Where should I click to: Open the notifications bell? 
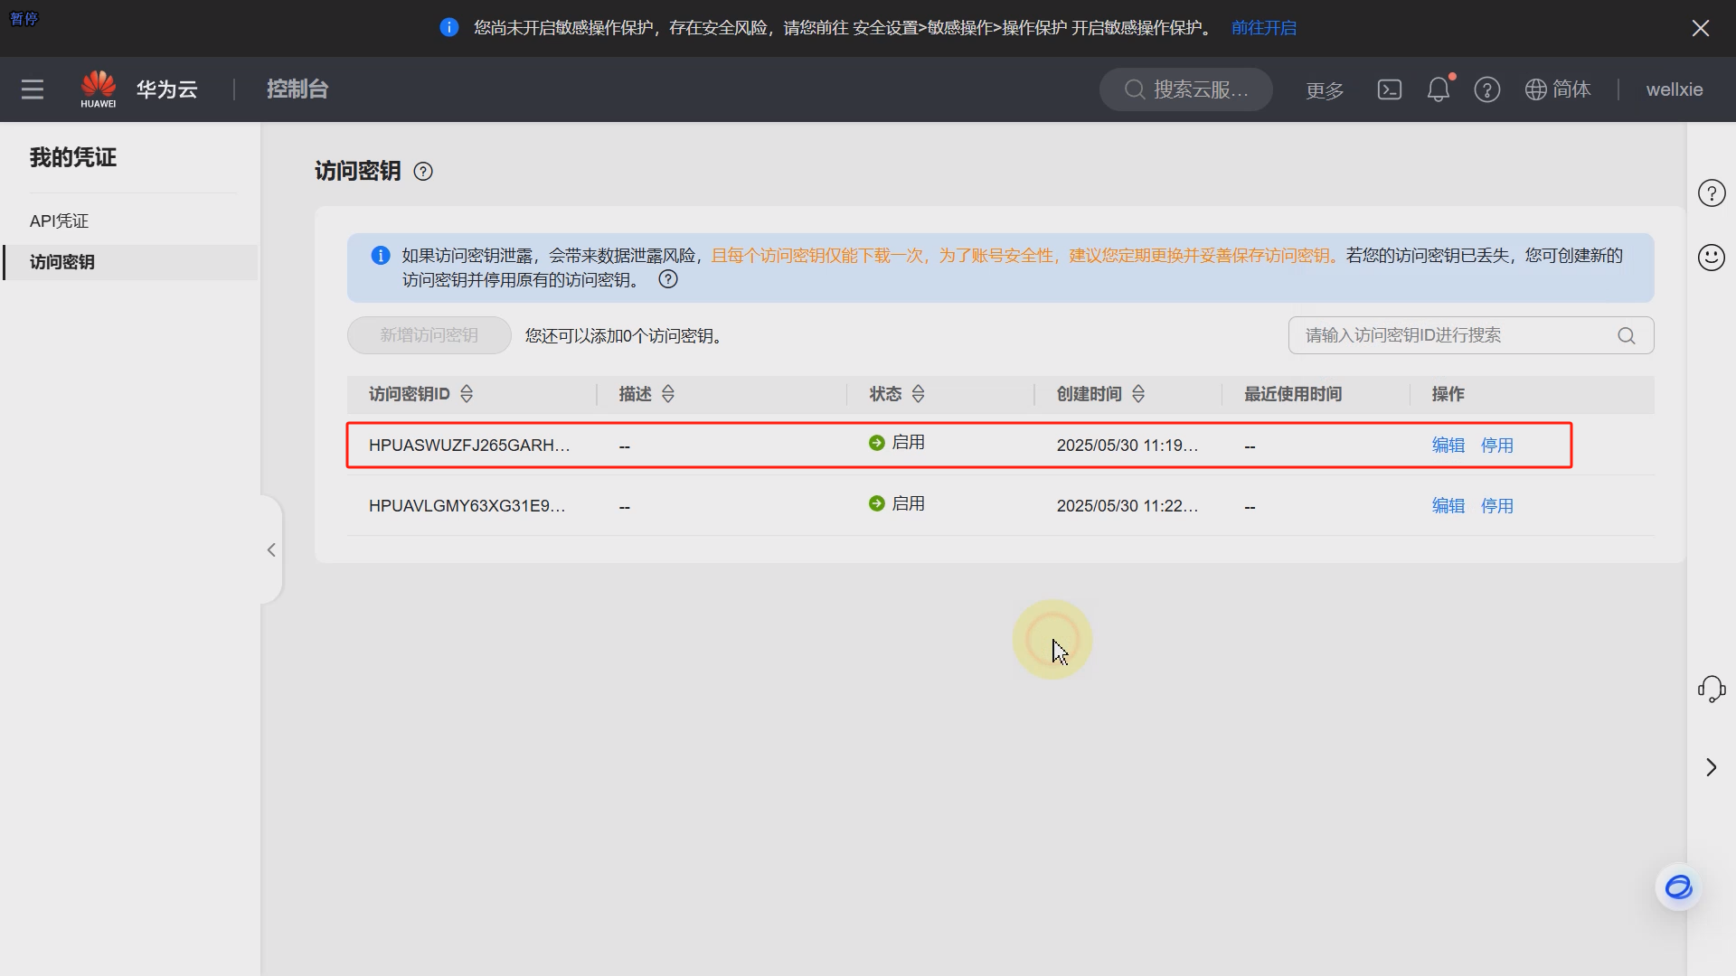[x=1438, y=89]
